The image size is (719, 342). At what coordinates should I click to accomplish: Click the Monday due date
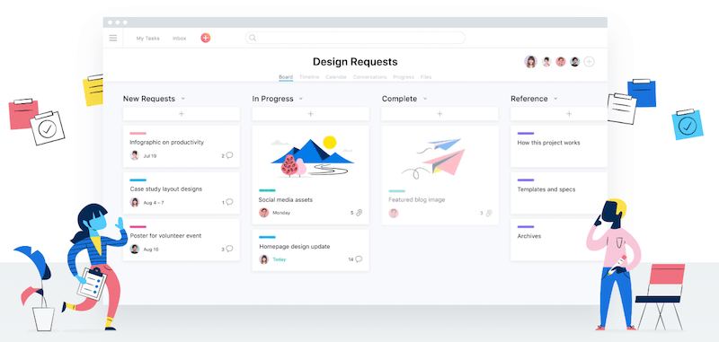tap(281, 213)
